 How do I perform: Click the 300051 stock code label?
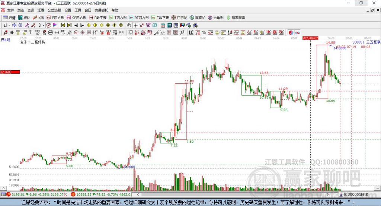[x=358, y=42]
